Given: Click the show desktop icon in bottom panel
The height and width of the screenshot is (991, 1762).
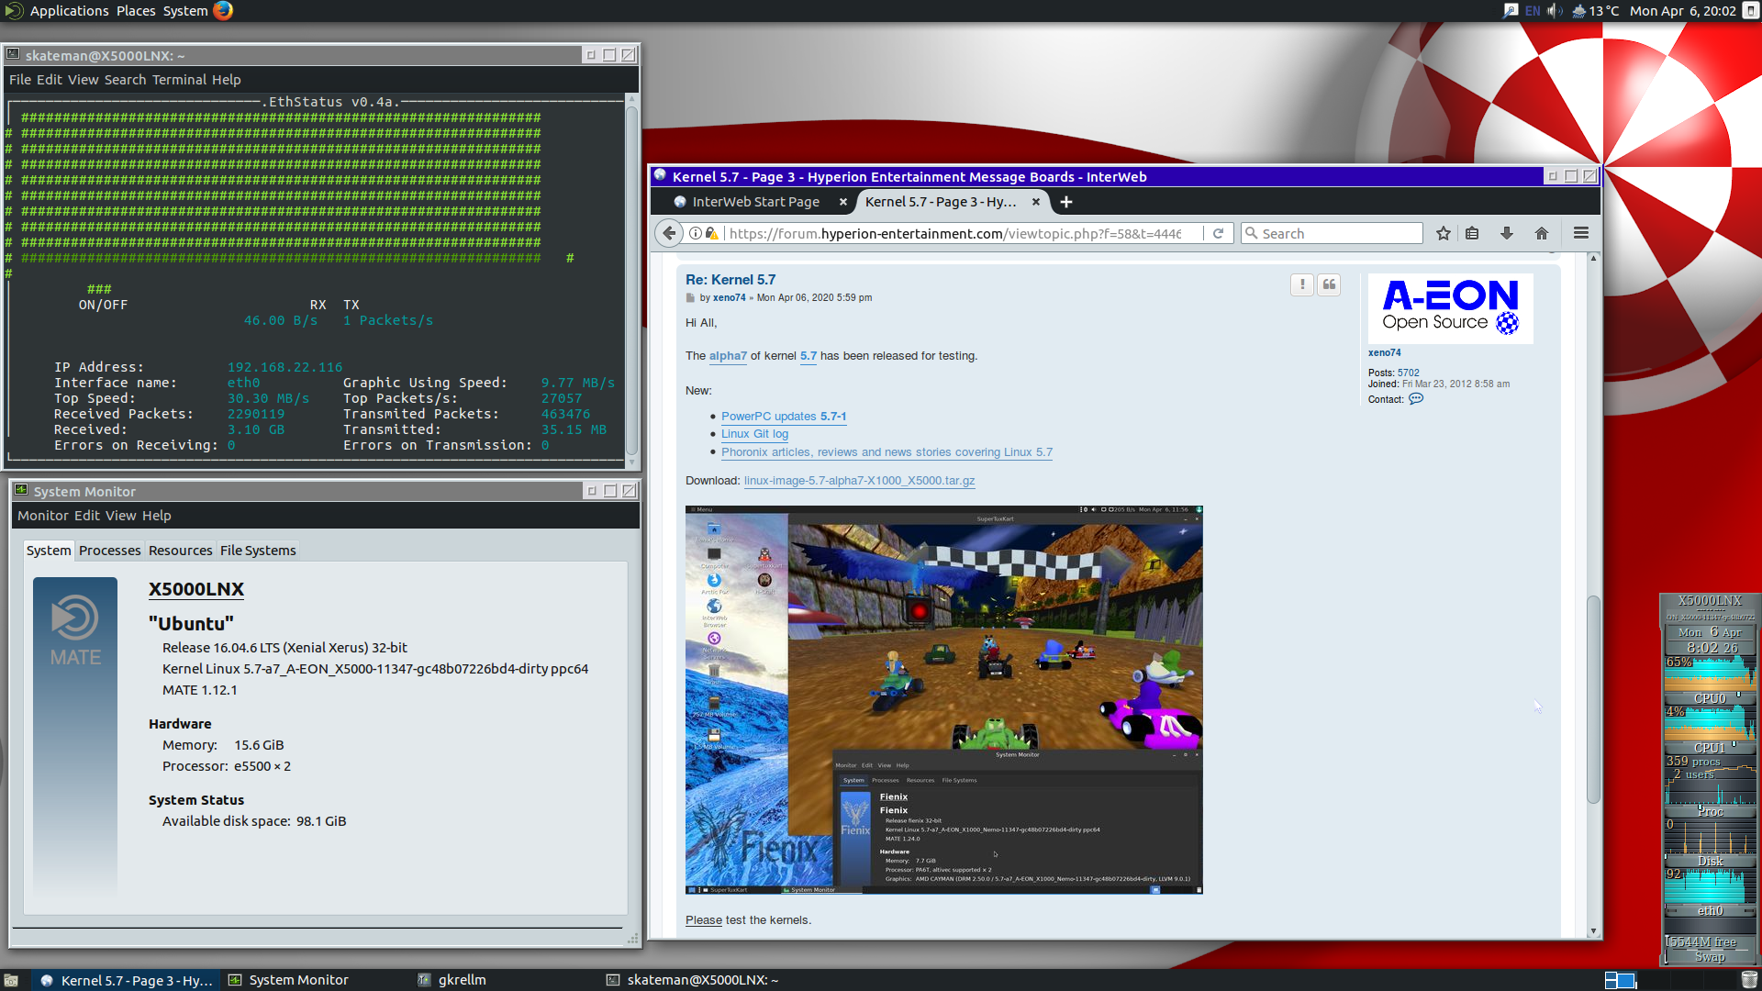Looking at the screenshot, I should pos(11,980).
